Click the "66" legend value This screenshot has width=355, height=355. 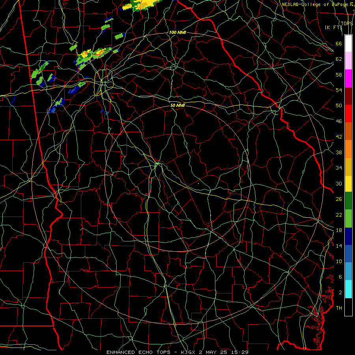coord(339,43)
